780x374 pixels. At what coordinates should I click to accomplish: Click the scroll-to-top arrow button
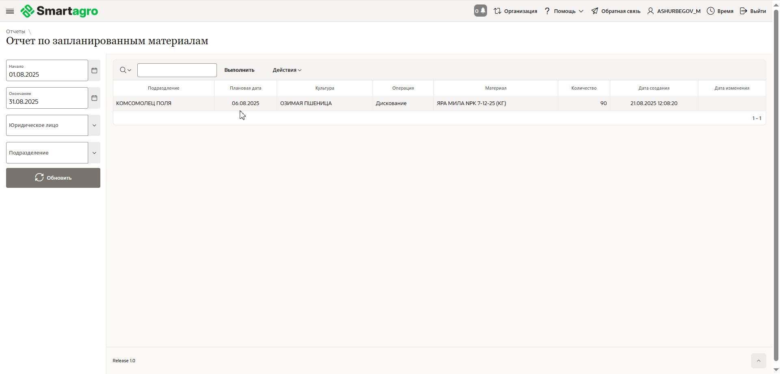click(758, 361)
